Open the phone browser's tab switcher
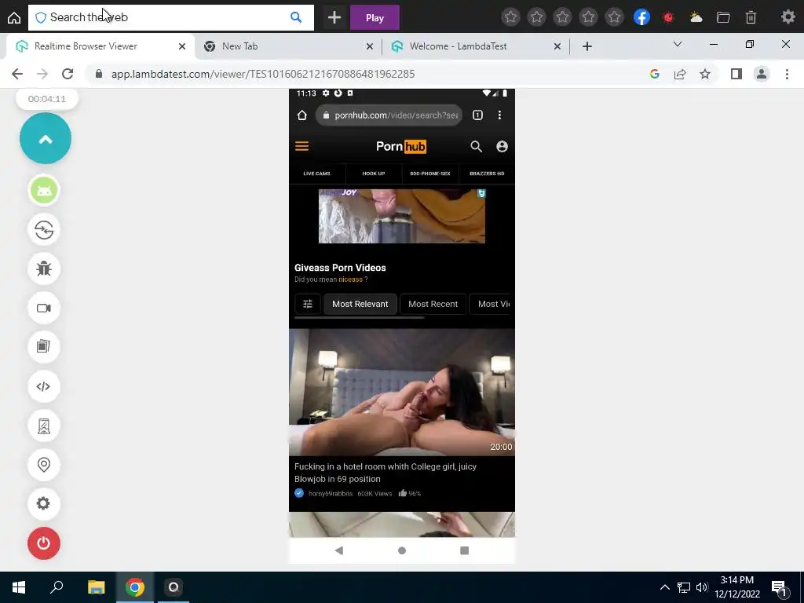Image resolution: width=804 pixels, height=603 pixels. point(477,115)
